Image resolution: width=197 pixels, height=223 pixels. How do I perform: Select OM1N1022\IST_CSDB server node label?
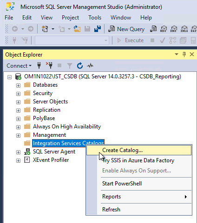pyautogui.click(x=103, y=76)
